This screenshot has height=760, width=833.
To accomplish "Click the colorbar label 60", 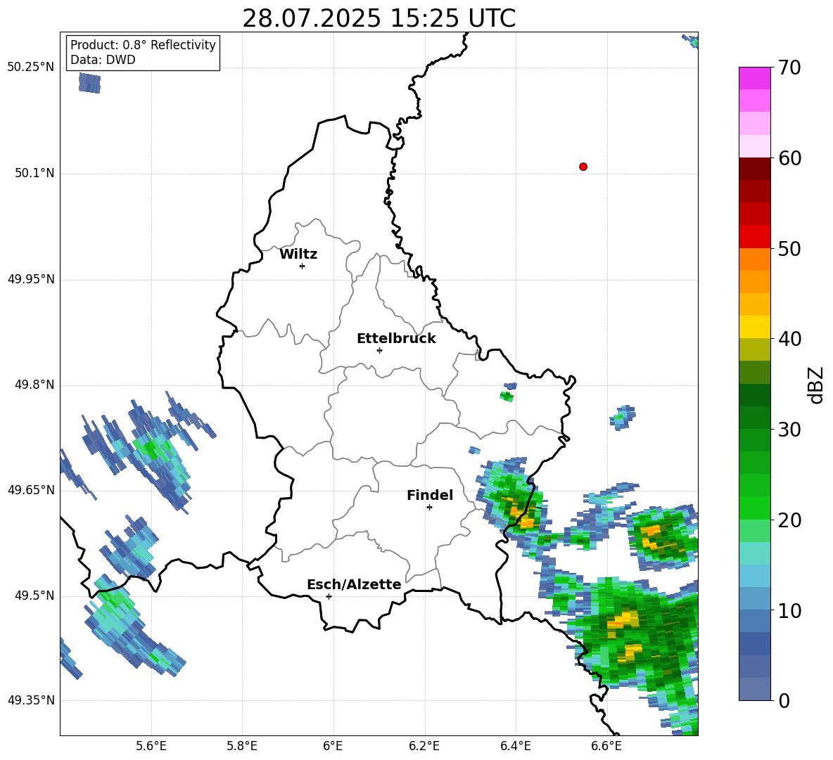I will [789, 158].
